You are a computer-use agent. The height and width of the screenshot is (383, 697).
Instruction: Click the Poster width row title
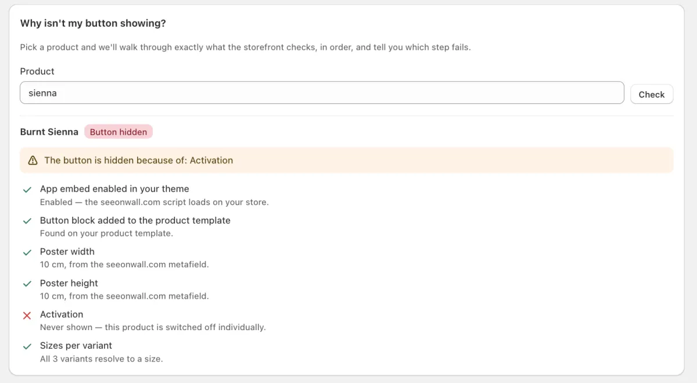pyautogui.click(x=67, y=252)
